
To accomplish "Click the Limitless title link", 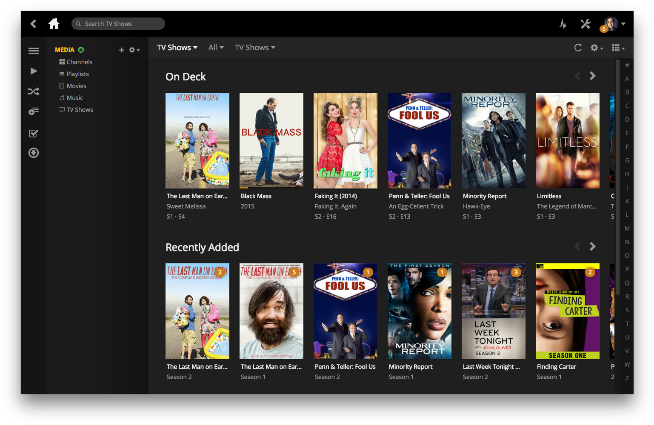I will (549, 196).
